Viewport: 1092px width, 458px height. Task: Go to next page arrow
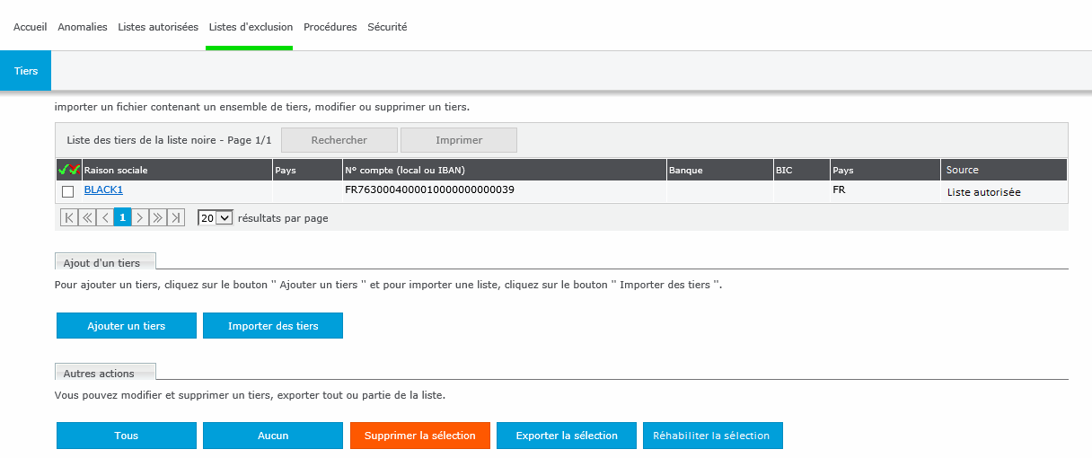140,217
